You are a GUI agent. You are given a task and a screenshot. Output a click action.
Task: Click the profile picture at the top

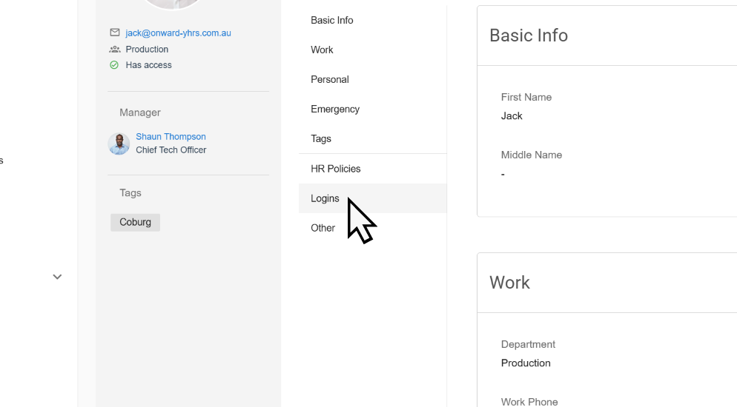click(172, 4)
